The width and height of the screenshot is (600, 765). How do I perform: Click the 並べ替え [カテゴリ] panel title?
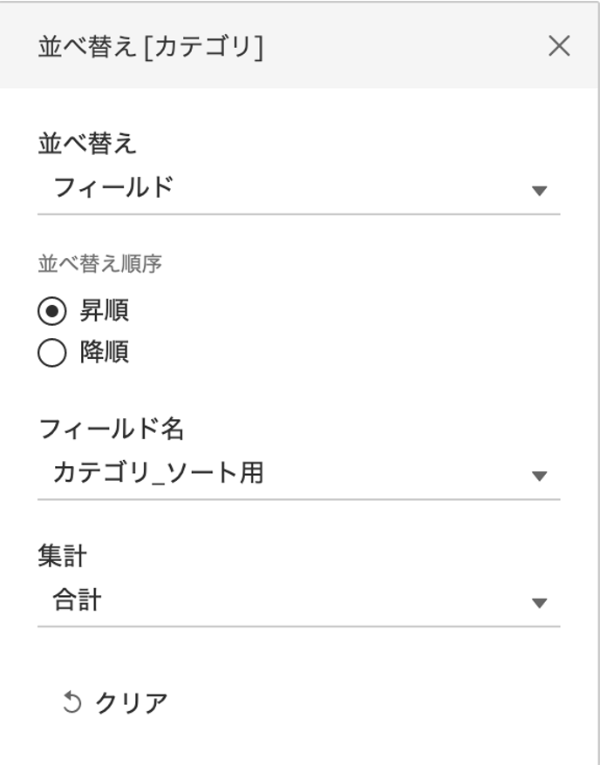point(150,47)
